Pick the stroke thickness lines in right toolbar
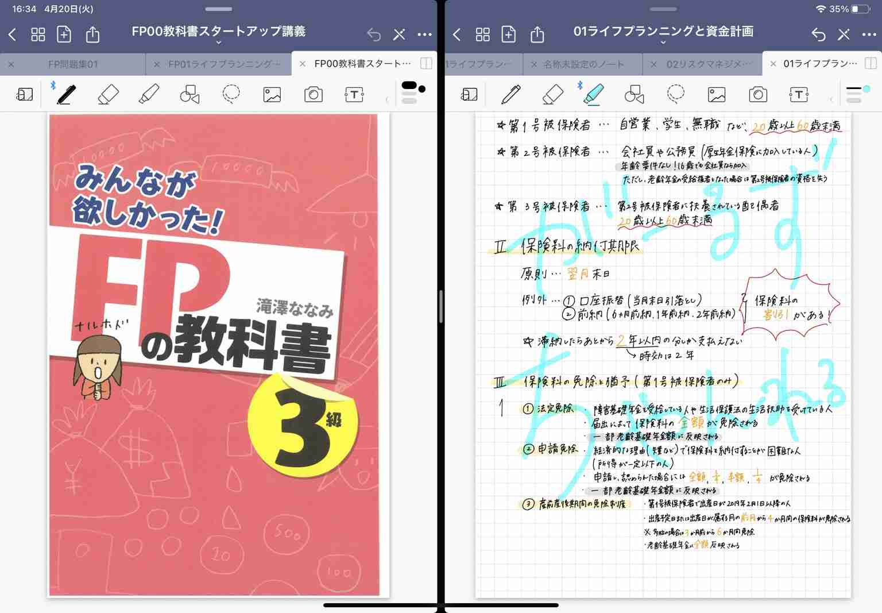This screenshot has width=882, height=613. click(x=854, y=94)
